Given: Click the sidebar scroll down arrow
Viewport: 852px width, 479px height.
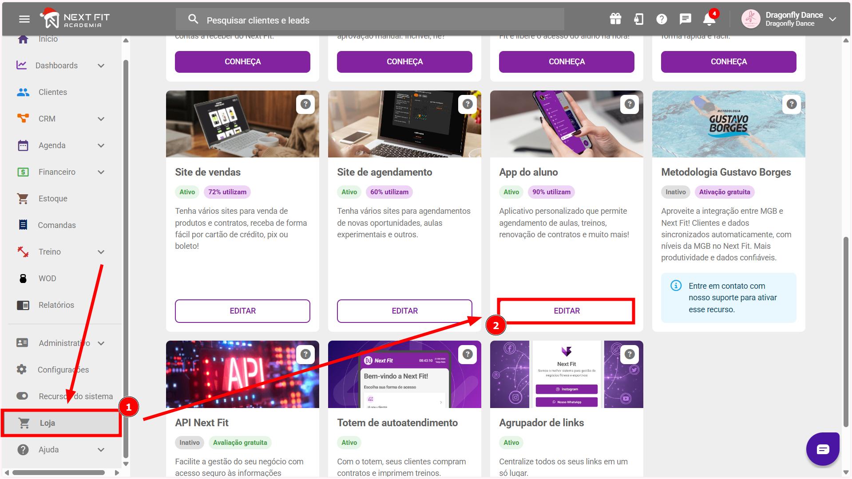Looking at the screenshot, I should (126, 464).
